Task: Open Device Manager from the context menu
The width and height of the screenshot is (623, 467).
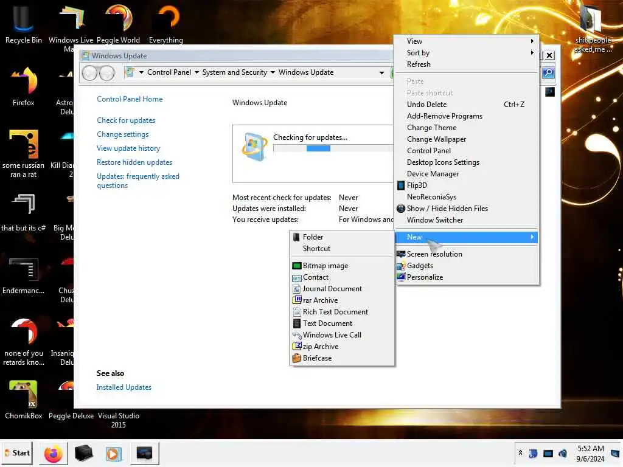Action: click(x=466, y=174)
